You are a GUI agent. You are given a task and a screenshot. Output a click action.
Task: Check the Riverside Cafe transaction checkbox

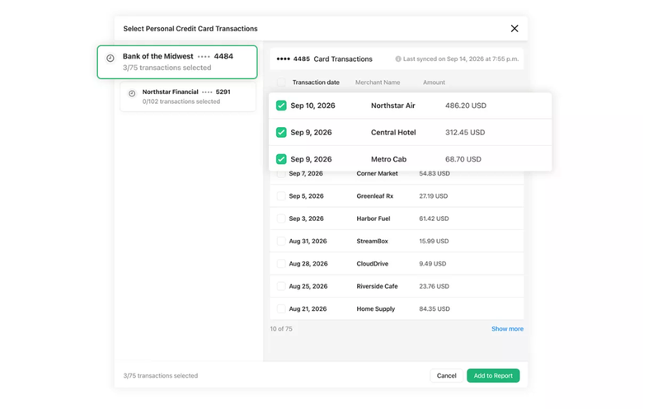281,286
